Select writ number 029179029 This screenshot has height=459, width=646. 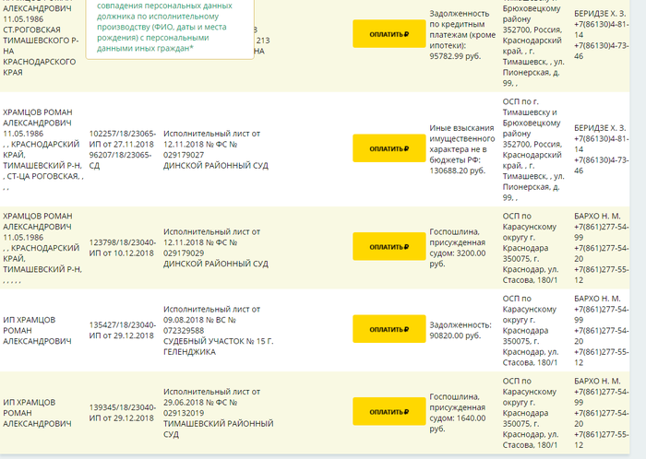184,253
